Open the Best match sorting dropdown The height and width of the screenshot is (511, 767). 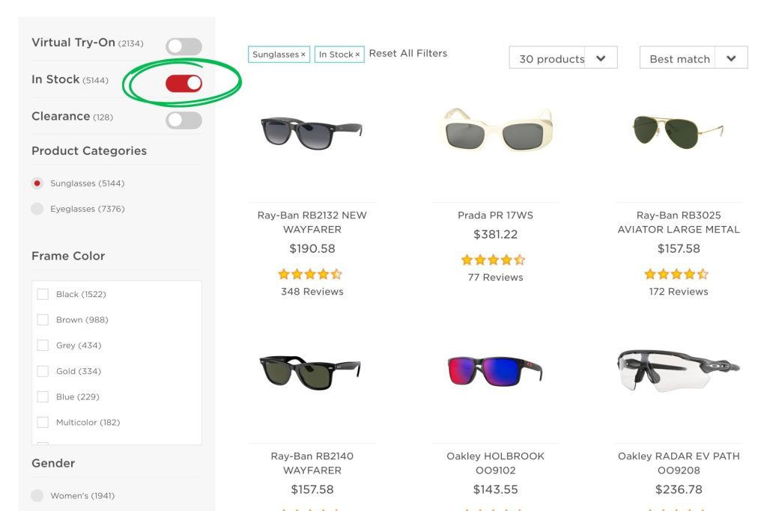pyautogui.click(x=693, y=58)
